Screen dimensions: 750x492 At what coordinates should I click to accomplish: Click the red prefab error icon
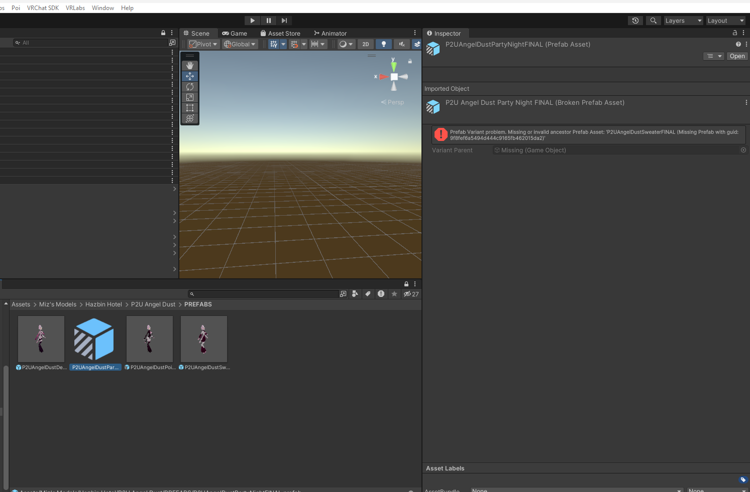click(x=441, y=134)
